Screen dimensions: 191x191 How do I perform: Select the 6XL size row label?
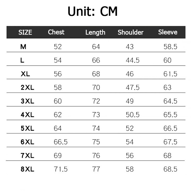(27, 142)
